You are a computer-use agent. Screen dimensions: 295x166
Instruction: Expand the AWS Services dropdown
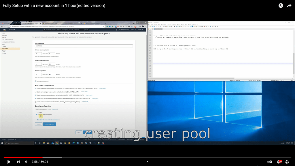[12, 30]
